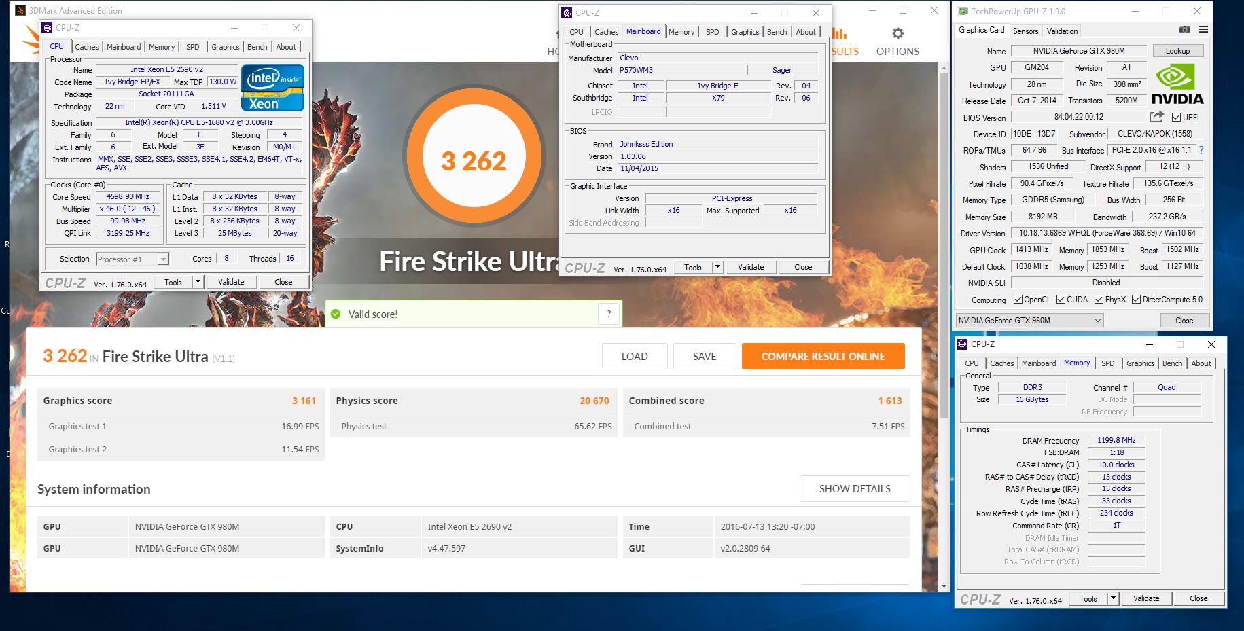This screenshot has height=631, width=1244.
Task: Click Lookup button in GPU-Z
Action: tap(1177, 51)
